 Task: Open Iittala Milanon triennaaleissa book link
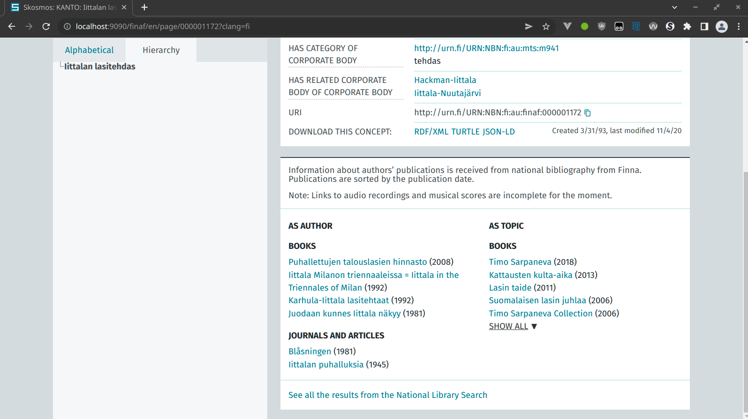(373, 281)
